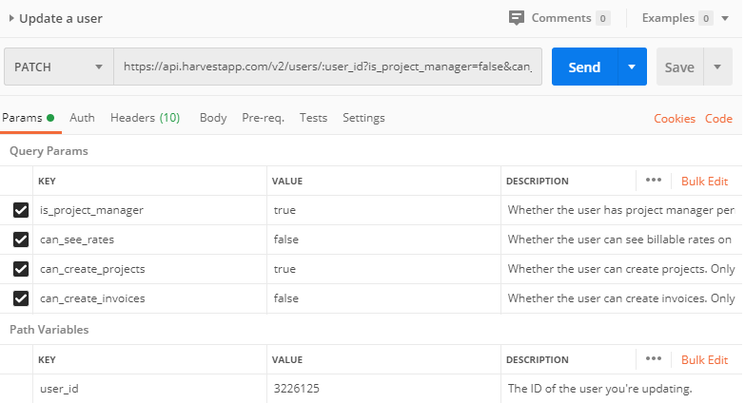Image resolution: width=745 pixels, height=403 pixels.
Task: Open the PATCH method dropdown
Action: point(59,67)
